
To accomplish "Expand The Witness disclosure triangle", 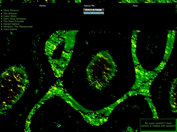I will (2, 14).
